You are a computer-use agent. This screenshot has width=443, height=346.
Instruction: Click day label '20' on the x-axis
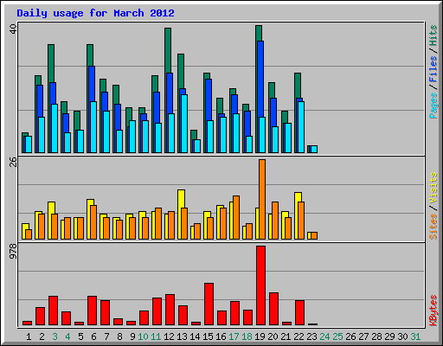(273, 336)
